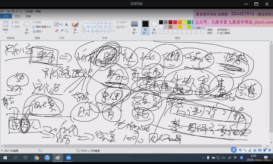Viewport: 273px width, 164px height.
Task: Select the Magnifier tool
Action: (66, 31)
